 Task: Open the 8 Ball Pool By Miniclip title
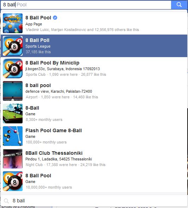coord(53,63)
